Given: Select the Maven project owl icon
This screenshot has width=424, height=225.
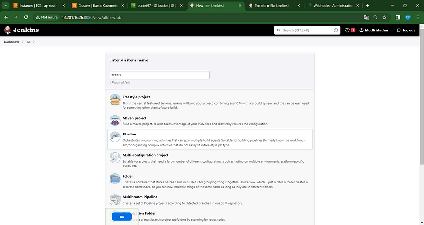Looking at the screenshot, I should [x=115, y=120].
